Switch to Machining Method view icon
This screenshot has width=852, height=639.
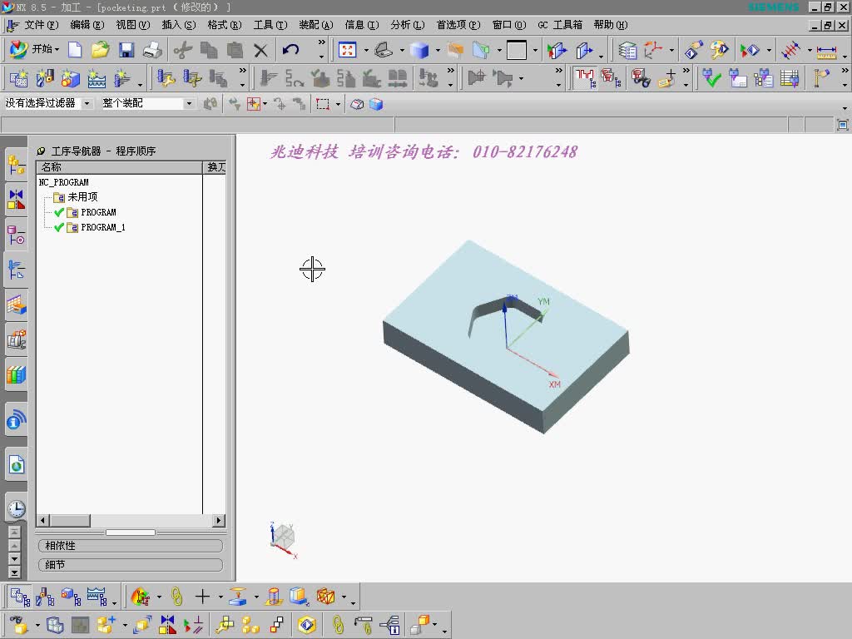[x=97, y=597]
